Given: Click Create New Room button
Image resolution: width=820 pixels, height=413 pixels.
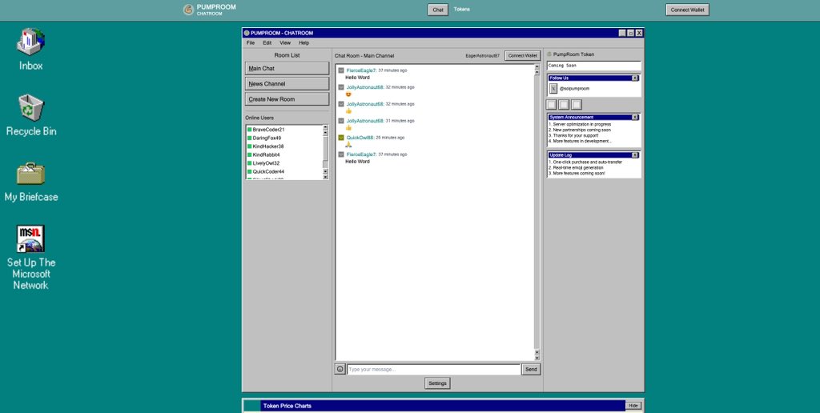Looking at the screenshot, I should [x=287, y=98].
